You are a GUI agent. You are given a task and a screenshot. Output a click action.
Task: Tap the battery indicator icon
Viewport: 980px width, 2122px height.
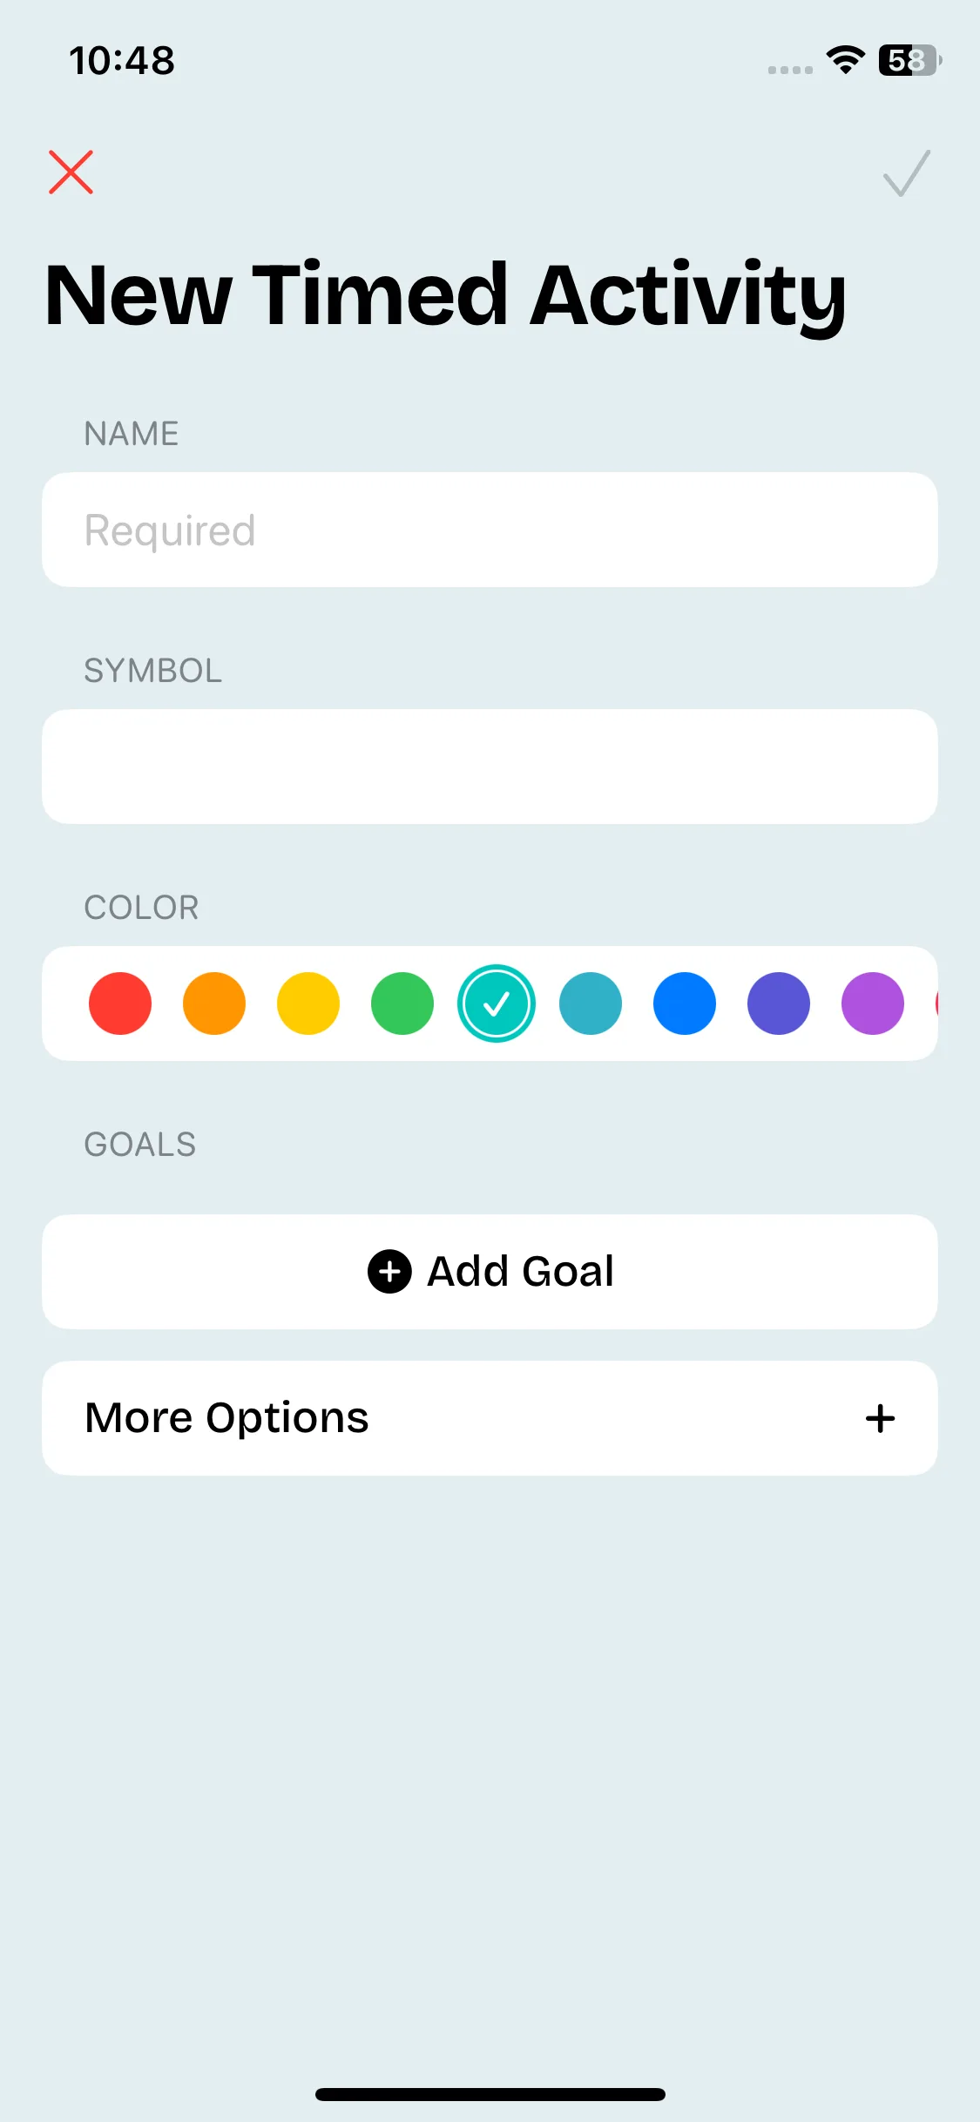point(909,60)
